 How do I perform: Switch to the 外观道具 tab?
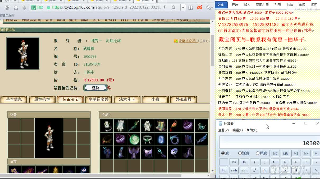tap(184, 100)
